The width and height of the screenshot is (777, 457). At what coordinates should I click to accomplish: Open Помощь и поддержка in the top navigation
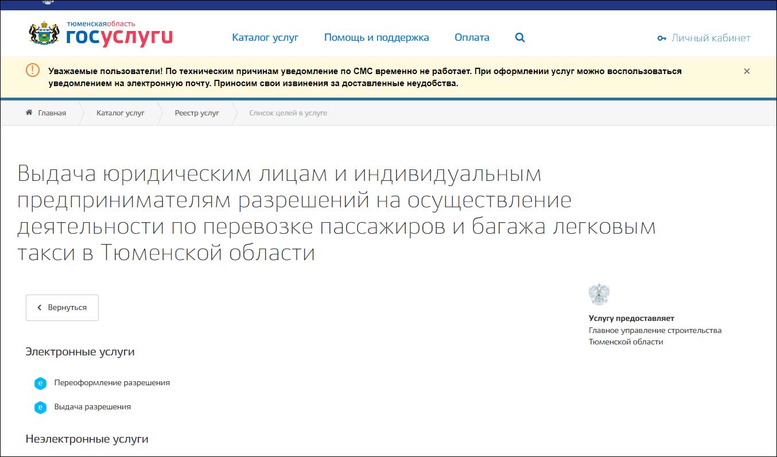click(376, 38)
